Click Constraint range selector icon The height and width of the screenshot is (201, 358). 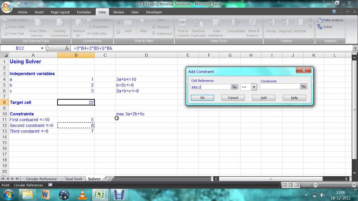(x=303, y=87)
